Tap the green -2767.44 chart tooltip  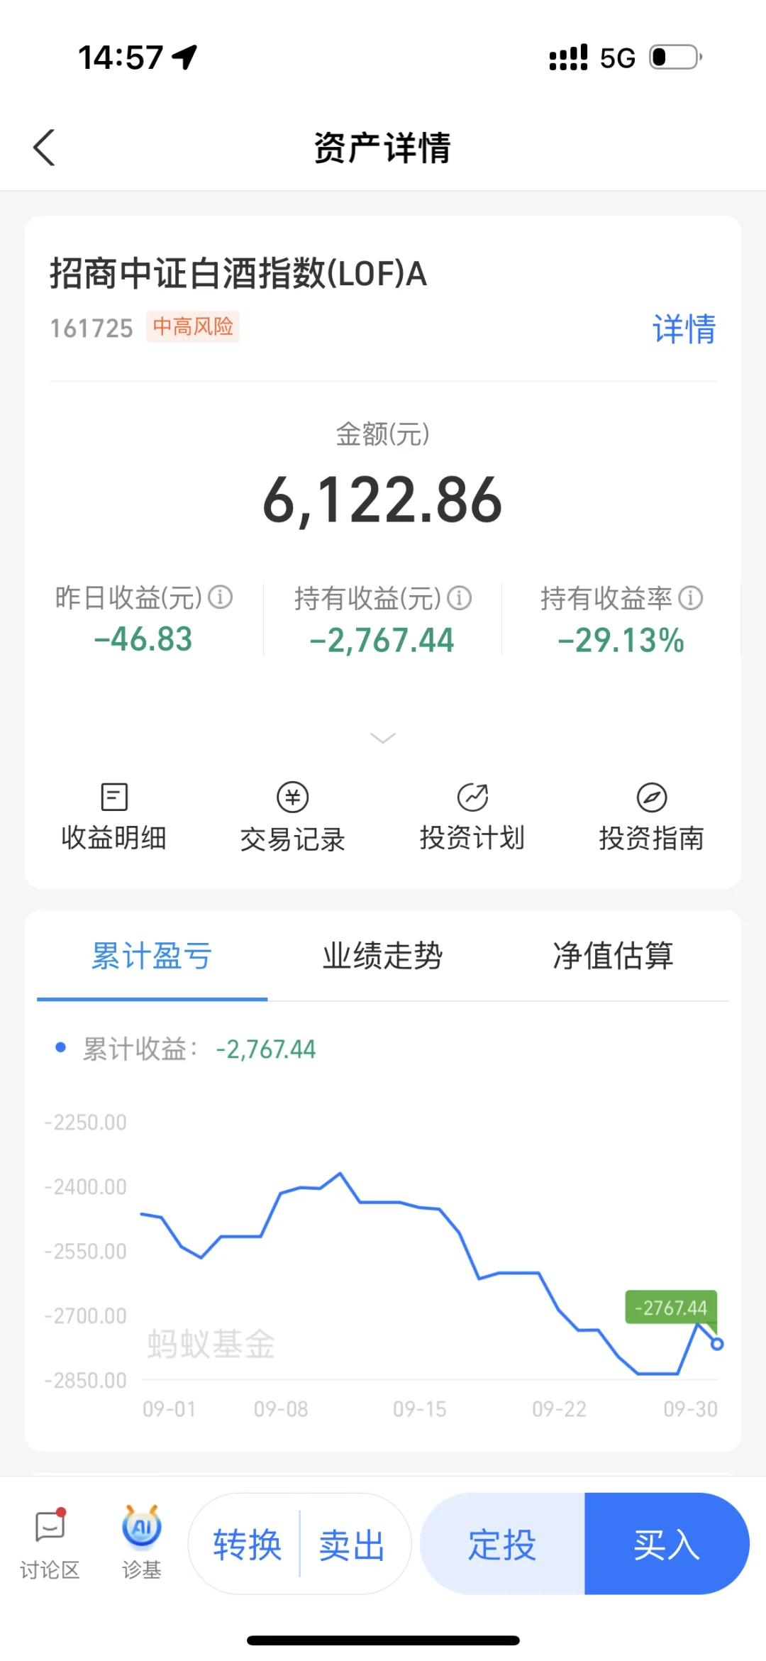pyautogui.click(x=671, y=1308)
